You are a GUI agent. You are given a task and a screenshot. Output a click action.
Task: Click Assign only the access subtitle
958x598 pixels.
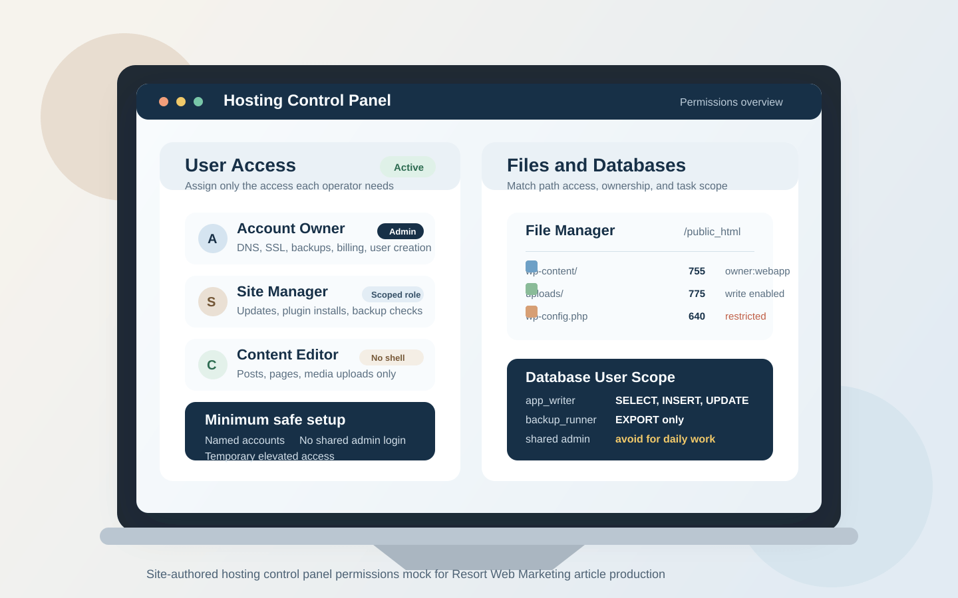(289, 186)
